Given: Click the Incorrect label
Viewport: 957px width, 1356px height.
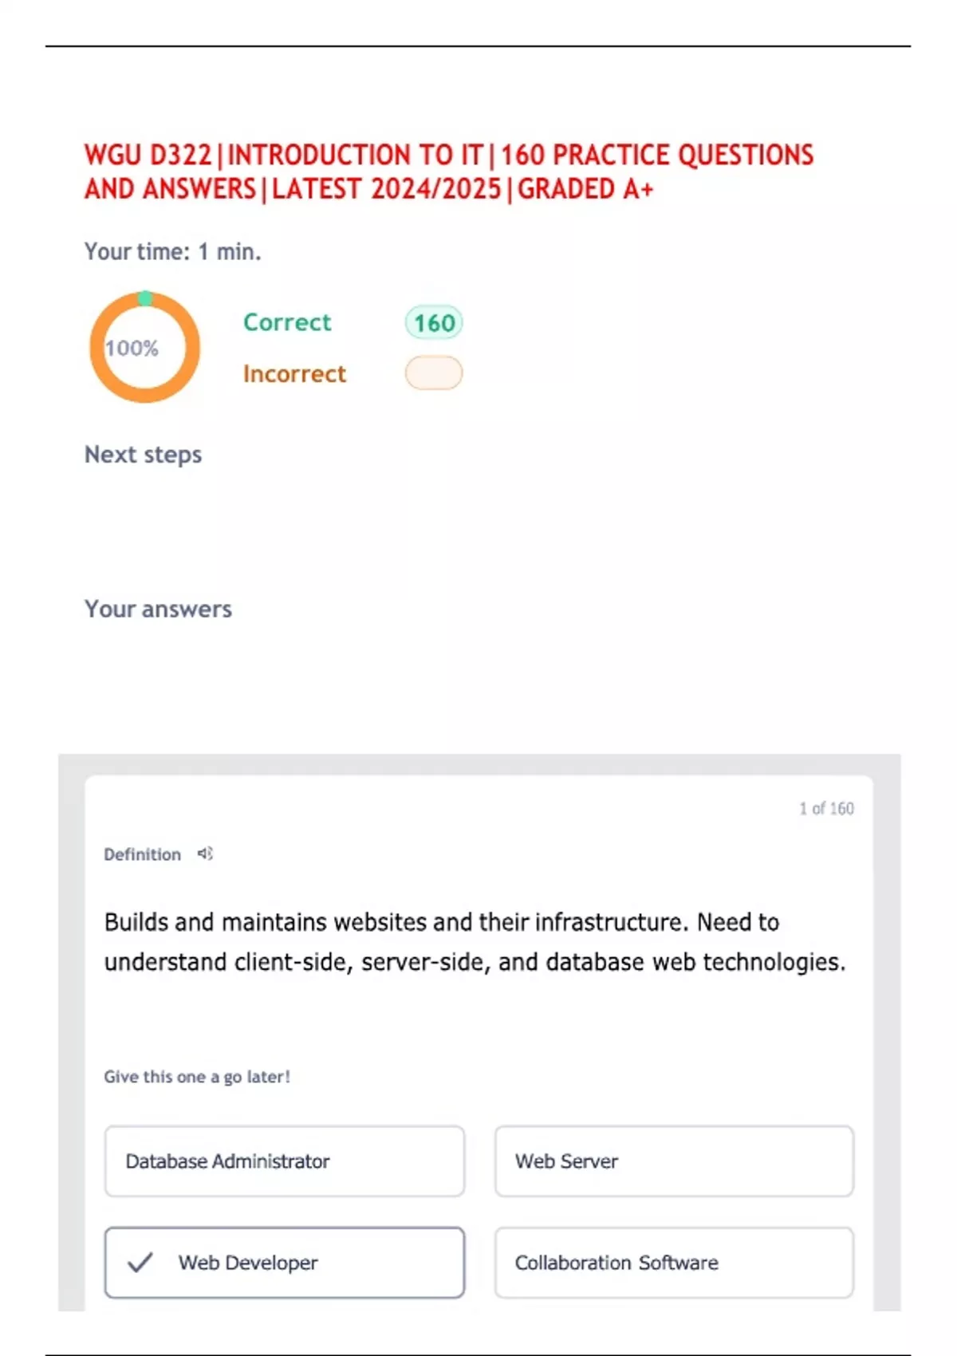Looking at the screenshot, I should click(x=294, y=373).
